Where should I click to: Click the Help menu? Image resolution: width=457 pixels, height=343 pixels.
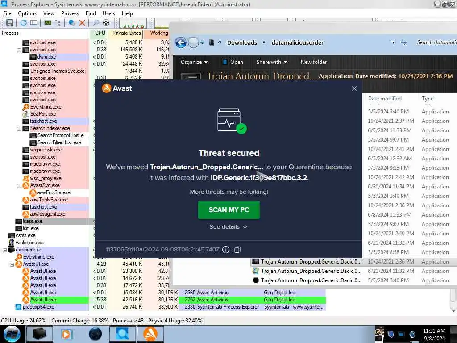[127, 13]
